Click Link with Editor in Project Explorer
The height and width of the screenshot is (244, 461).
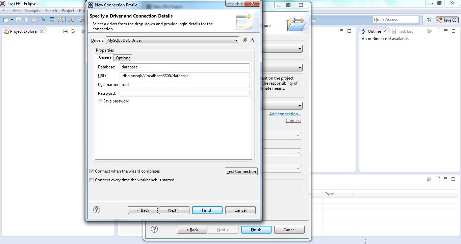click(73, 31)
